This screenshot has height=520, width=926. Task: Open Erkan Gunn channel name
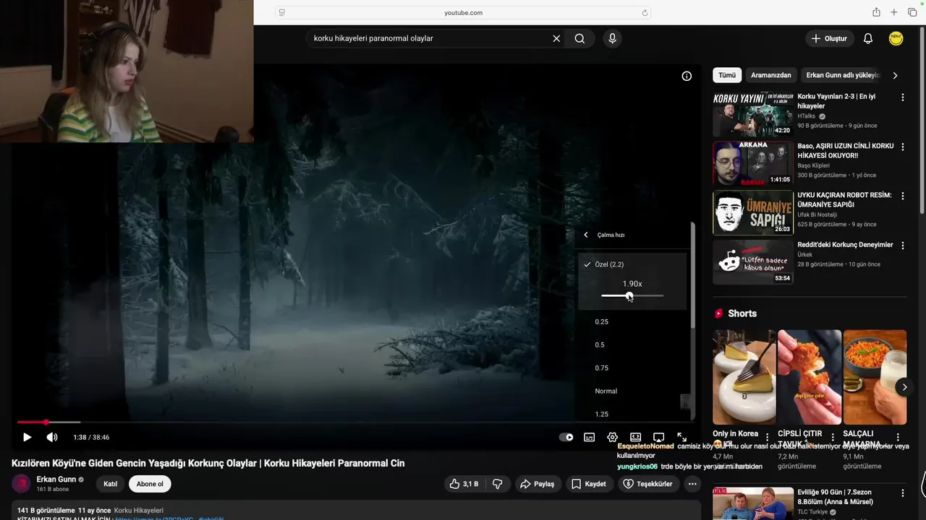tap(56, 480)
